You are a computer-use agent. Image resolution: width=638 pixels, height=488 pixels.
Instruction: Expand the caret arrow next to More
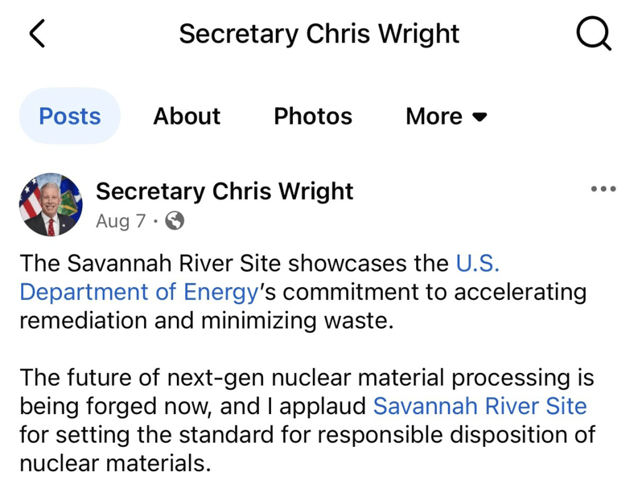[x=479, y=117]
